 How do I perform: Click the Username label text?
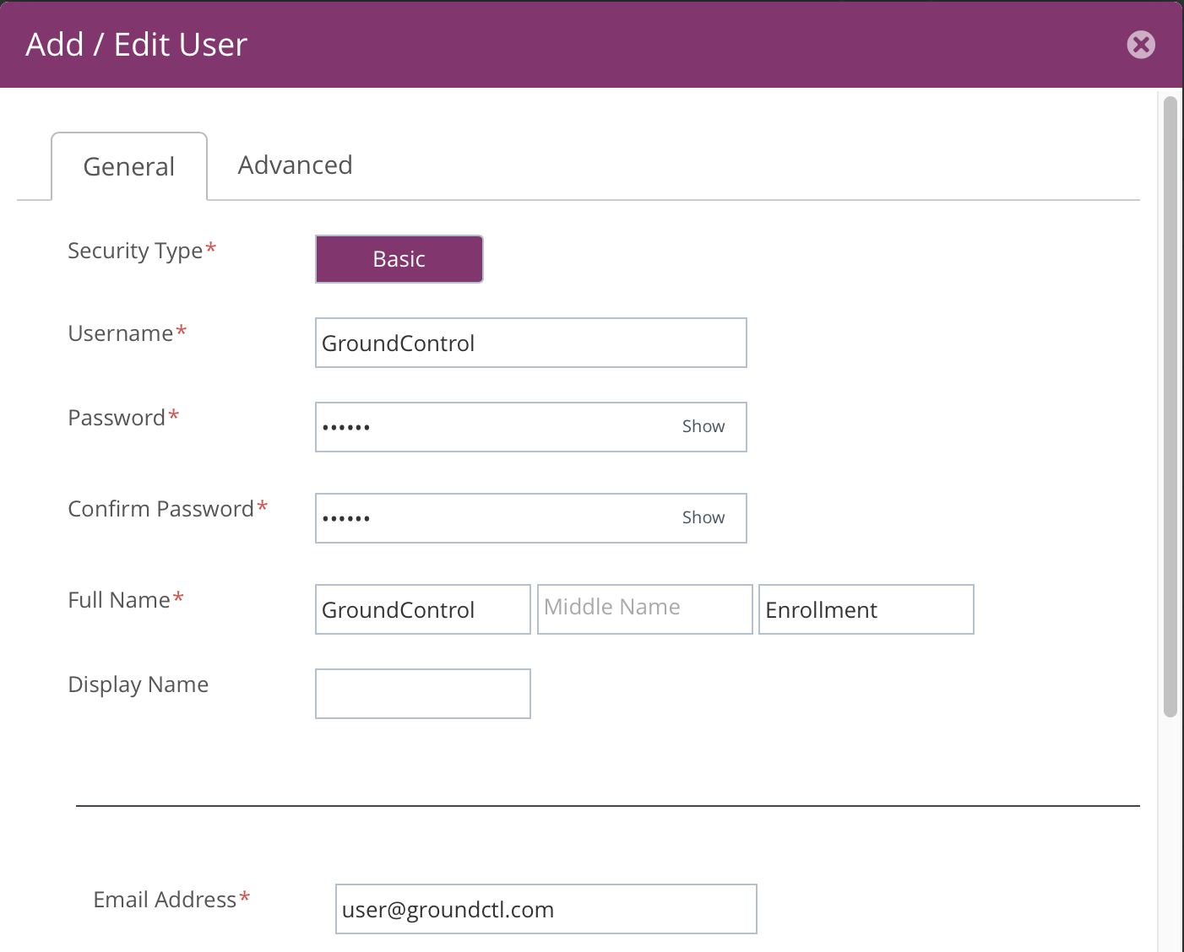(121, 334)
